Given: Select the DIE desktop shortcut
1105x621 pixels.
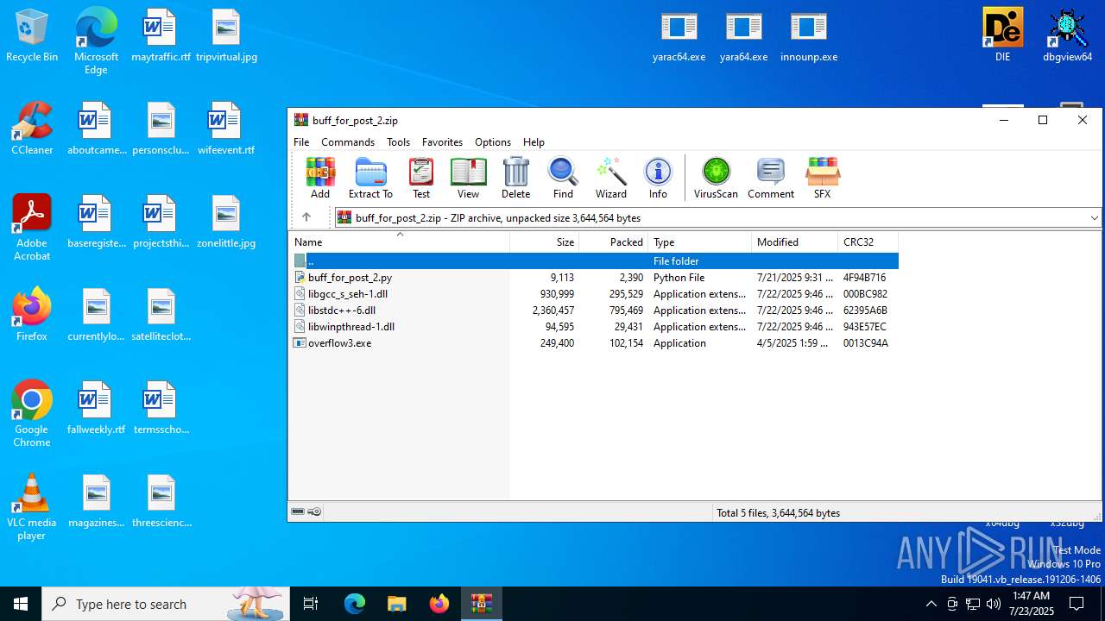Looking at the screenshot, I should click(x=1002, y=35).
